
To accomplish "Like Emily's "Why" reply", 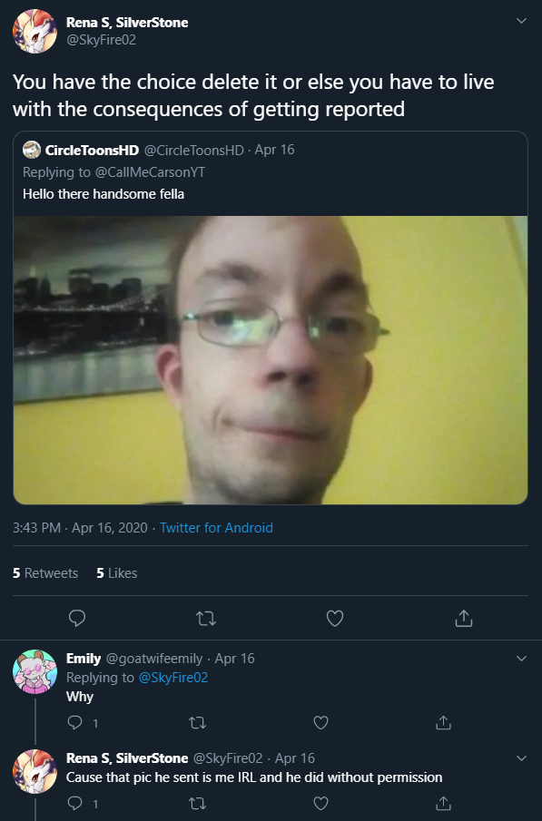I will coord(320,722).
